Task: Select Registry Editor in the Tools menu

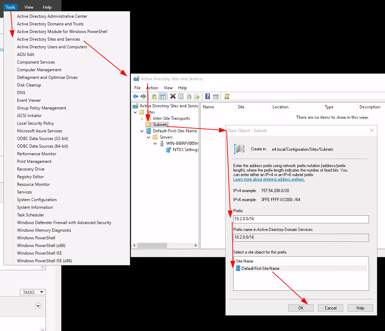Action: 30,177
